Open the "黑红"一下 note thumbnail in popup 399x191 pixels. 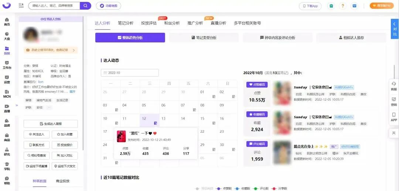[121, 136]
